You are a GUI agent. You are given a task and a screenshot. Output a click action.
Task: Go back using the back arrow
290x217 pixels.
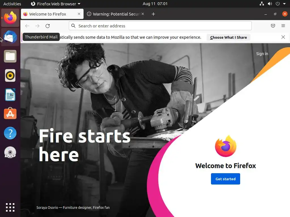pyautogui.click(x=27, y=26)
